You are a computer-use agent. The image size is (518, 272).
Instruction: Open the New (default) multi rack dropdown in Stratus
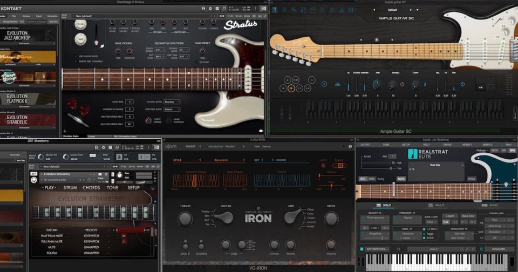pos(144,16)
